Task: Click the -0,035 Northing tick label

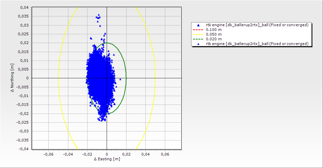Action: click(x=23, y=140)
